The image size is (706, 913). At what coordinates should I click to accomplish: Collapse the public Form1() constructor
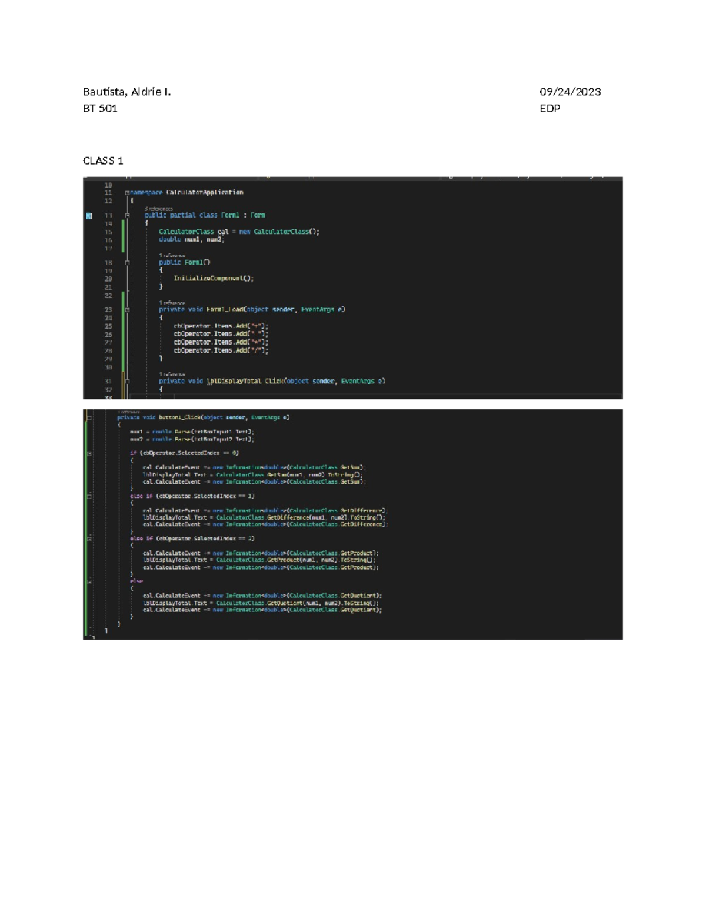127,263
